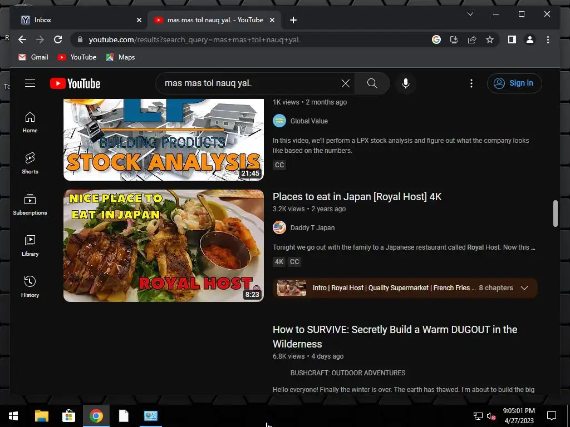The height and width of the screenshot is (427, 570).
Task: Click the share page icon in address bar
Action: tap(472, 39)
